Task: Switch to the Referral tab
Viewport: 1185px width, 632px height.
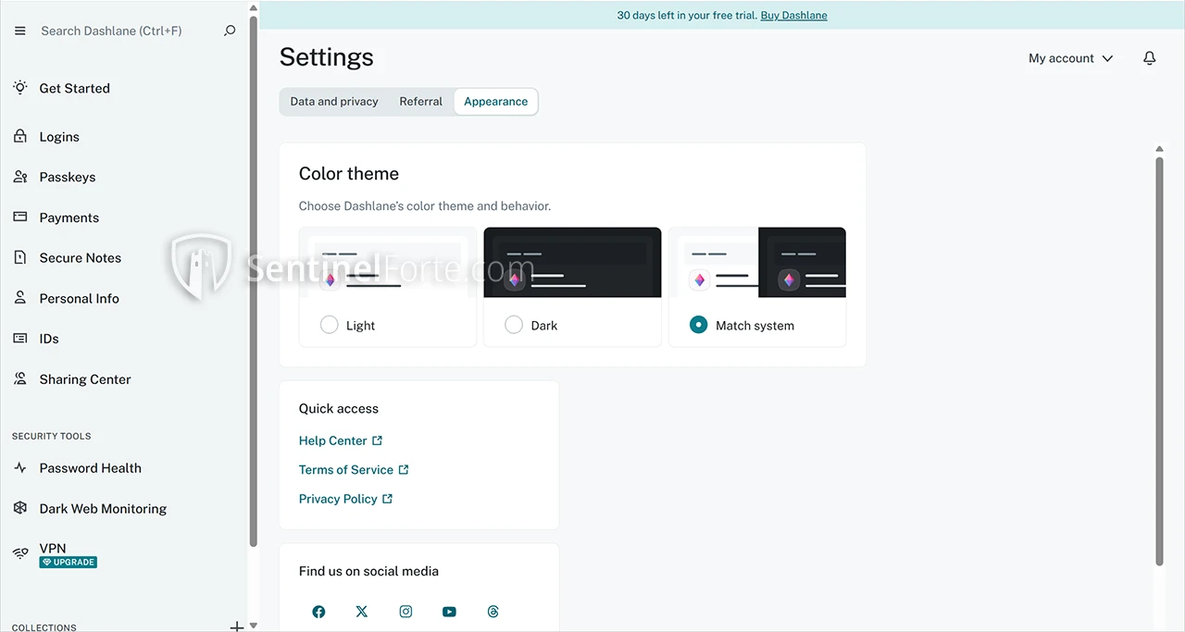Action: pyautogui.click(x=420, y=102)
